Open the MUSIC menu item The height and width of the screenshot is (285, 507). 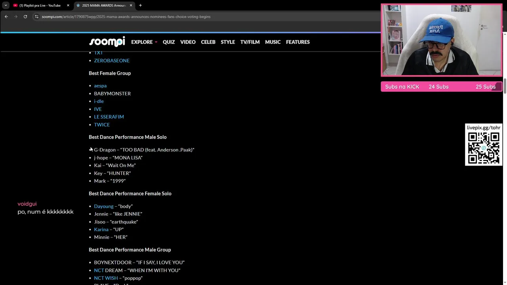tap(273, 42)
